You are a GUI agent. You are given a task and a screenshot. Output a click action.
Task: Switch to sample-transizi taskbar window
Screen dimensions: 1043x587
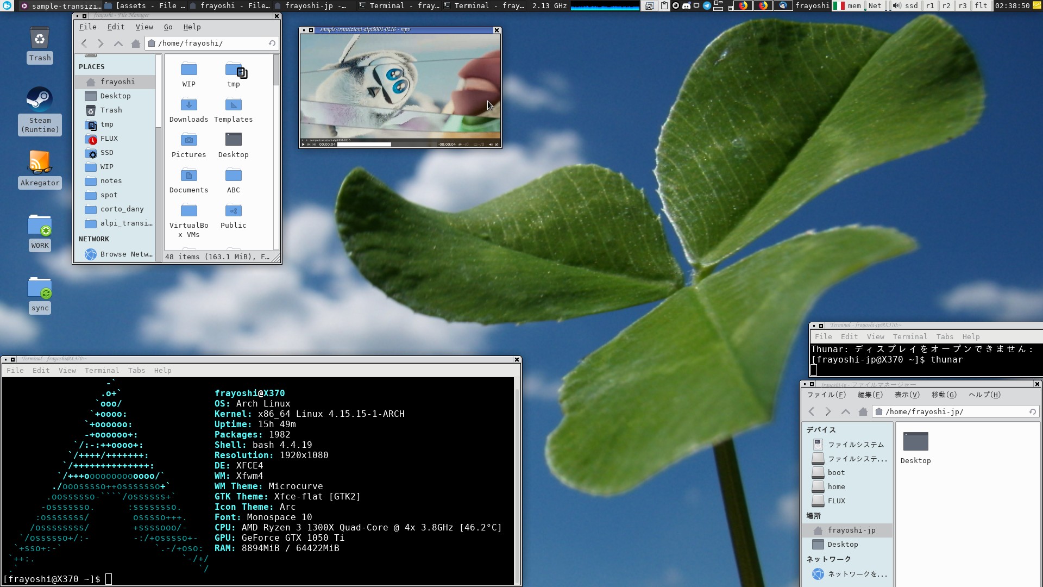coord(60,5)
